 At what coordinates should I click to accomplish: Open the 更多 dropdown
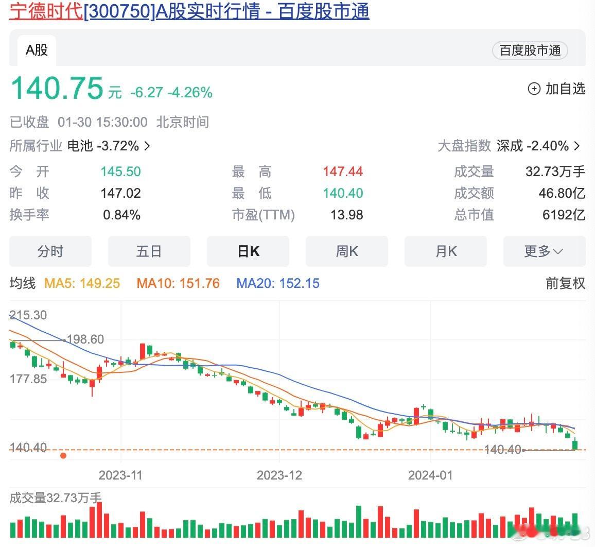544,251
